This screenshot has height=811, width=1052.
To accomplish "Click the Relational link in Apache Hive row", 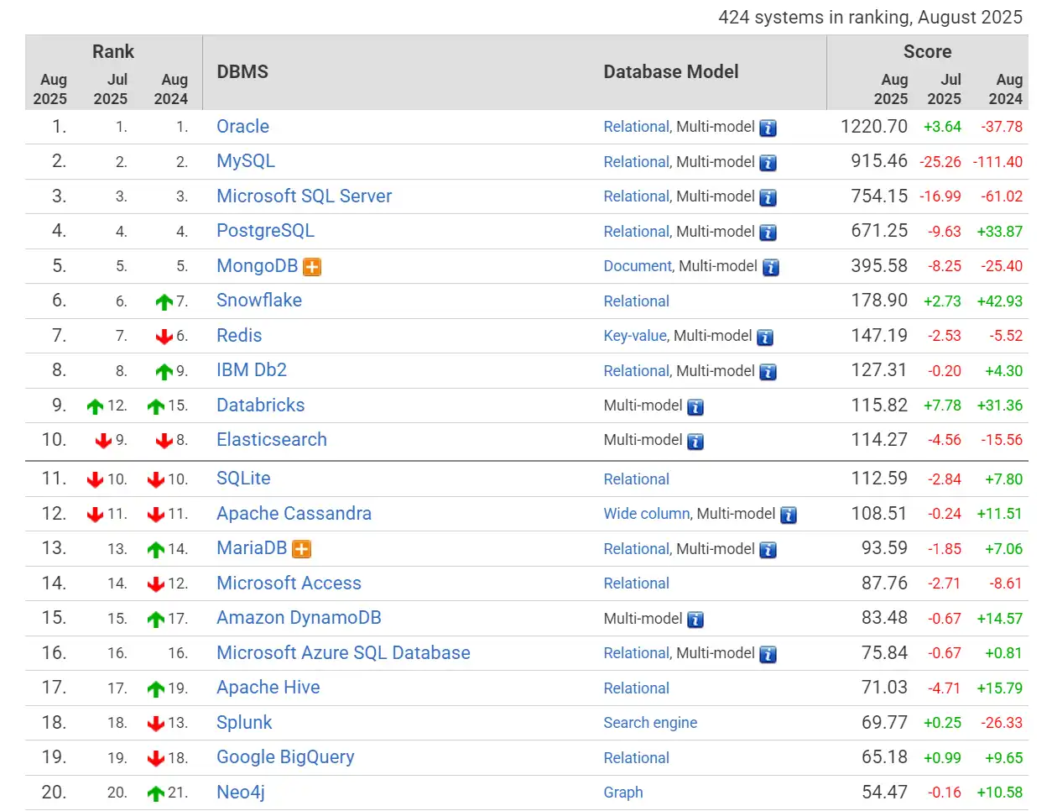I will 636,688.
